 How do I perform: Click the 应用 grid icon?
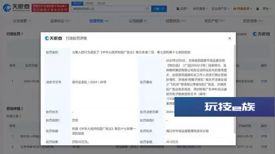pos(178,9)
